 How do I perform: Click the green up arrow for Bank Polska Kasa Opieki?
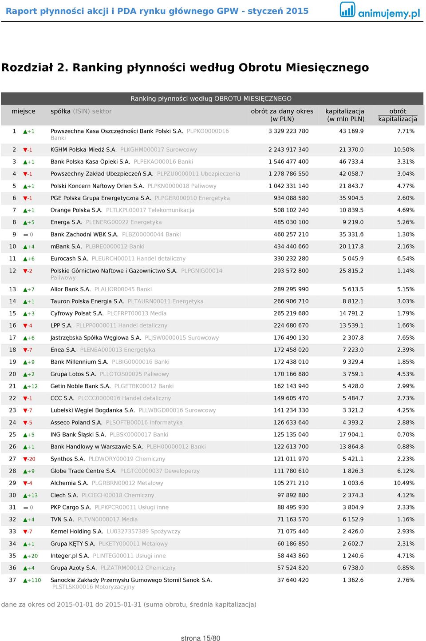[x=25, y=162]
